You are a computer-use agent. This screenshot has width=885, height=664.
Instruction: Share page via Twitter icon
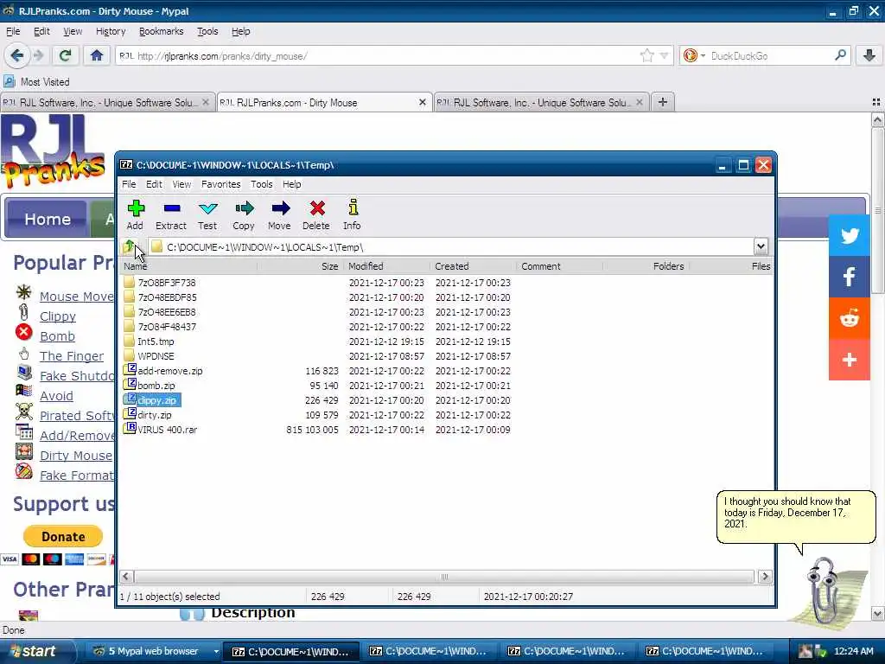850,235
